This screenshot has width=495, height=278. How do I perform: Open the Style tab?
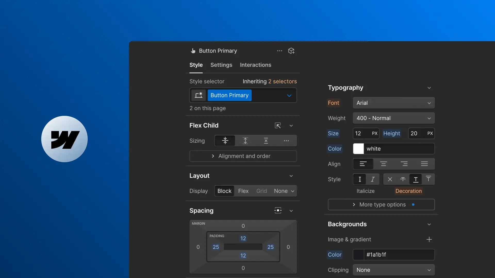pyautogui.click(x=196, y=65)
